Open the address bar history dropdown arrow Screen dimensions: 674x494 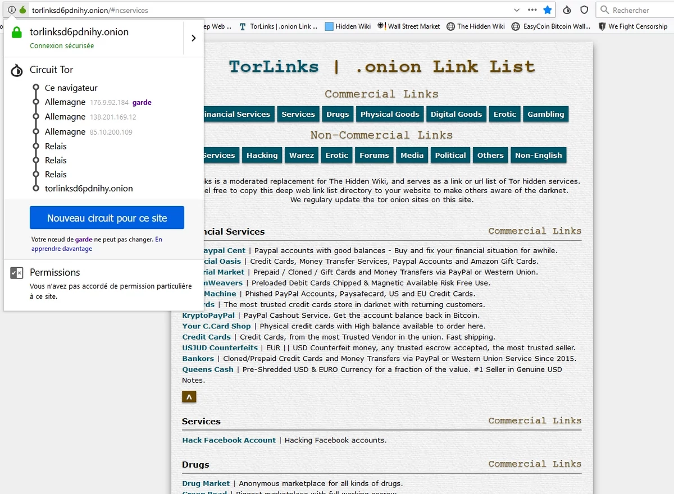517,10
